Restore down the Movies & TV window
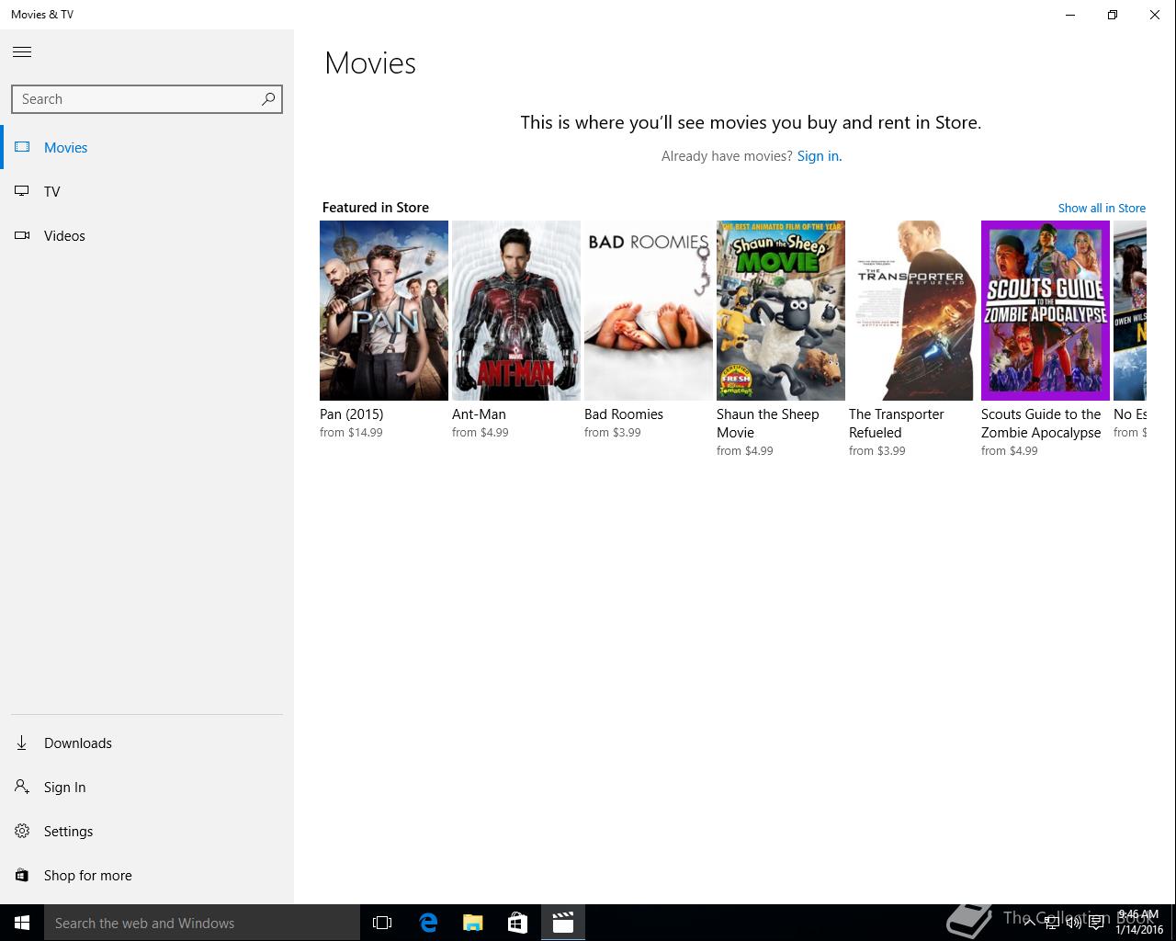1176x941 pixels. [1113, 15]
